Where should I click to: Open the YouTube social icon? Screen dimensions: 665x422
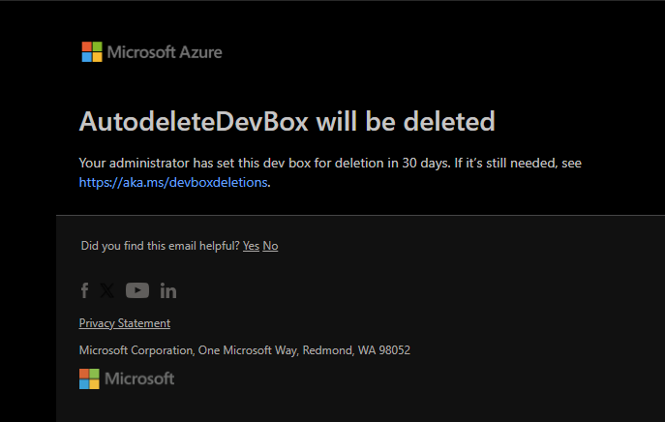click(137, 290)
